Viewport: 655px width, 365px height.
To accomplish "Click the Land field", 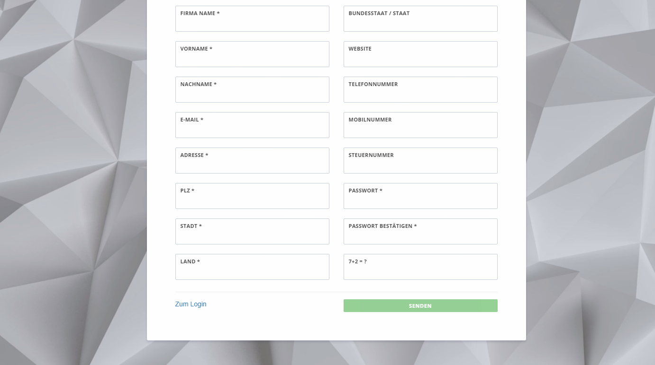I will coord(252,270).
